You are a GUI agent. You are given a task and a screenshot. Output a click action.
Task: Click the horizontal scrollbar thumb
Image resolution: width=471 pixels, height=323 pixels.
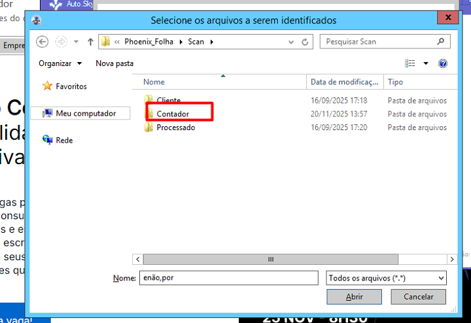[x=271, y=260]
